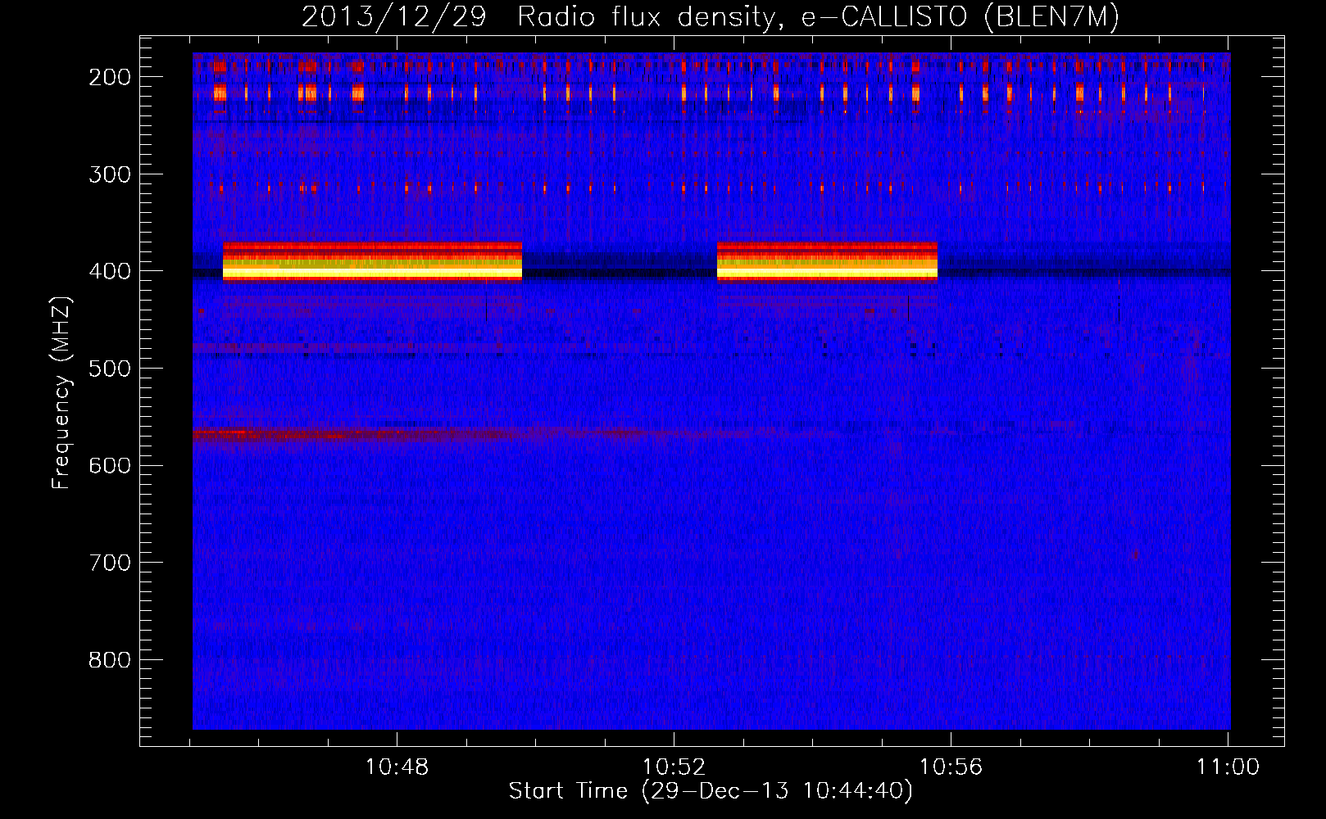Click the first bright emission band near 400 MHz

tap(373, 261)
